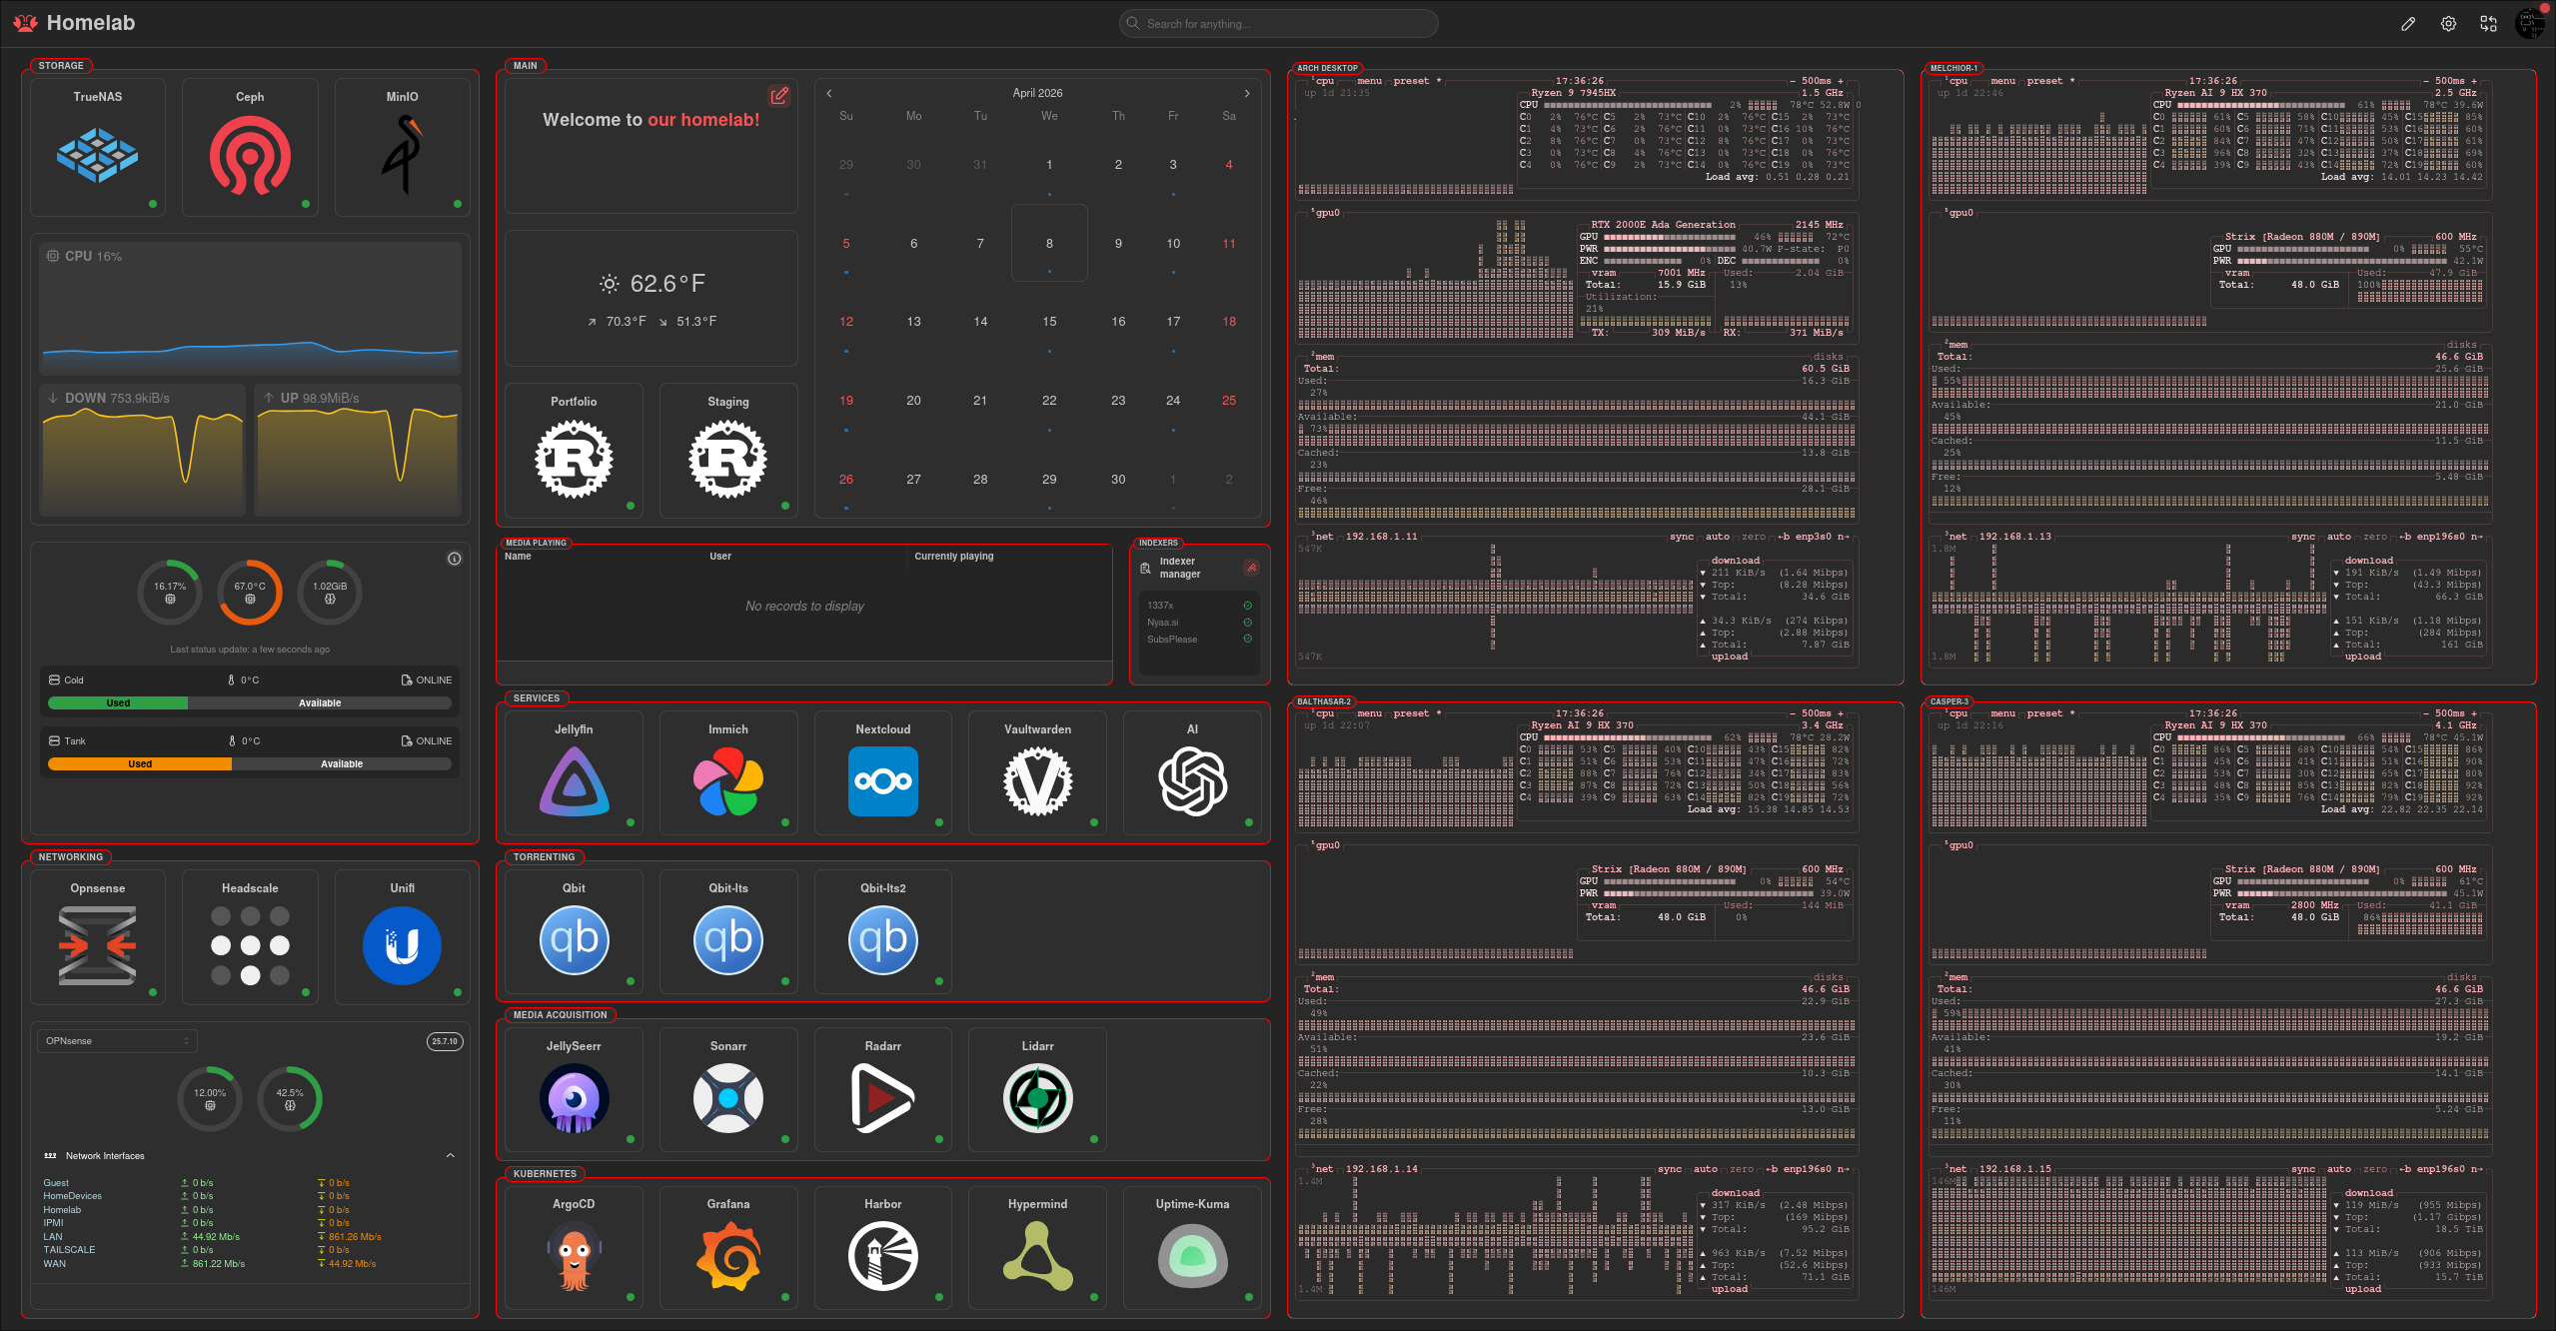Select April 8 in calendar
2556x1331 pixels.
coord(1049,243)
